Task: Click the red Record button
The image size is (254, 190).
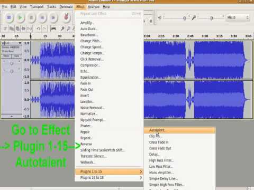Action: (66, 17)
